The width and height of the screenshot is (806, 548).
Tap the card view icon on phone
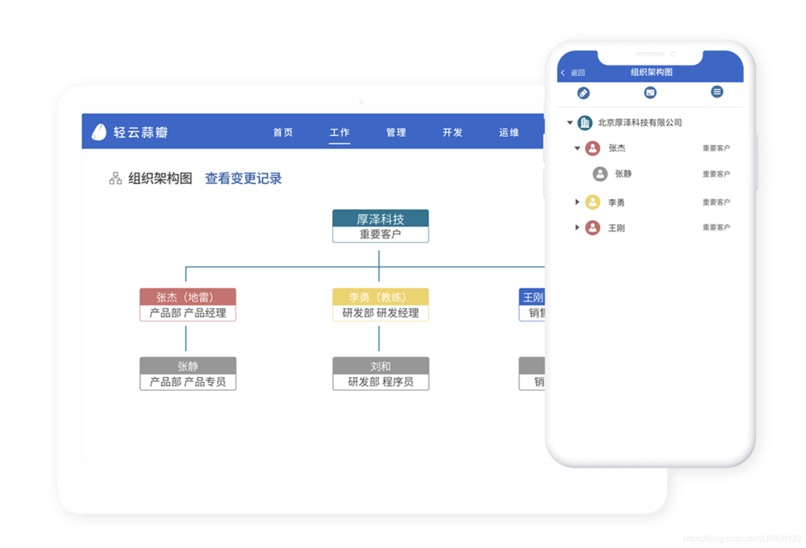click(650, 92)
